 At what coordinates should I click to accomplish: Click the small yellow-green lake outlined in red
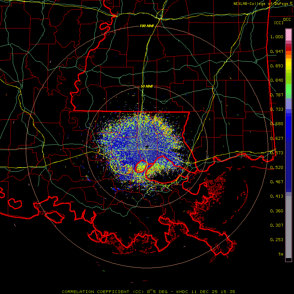click(141, 166)
